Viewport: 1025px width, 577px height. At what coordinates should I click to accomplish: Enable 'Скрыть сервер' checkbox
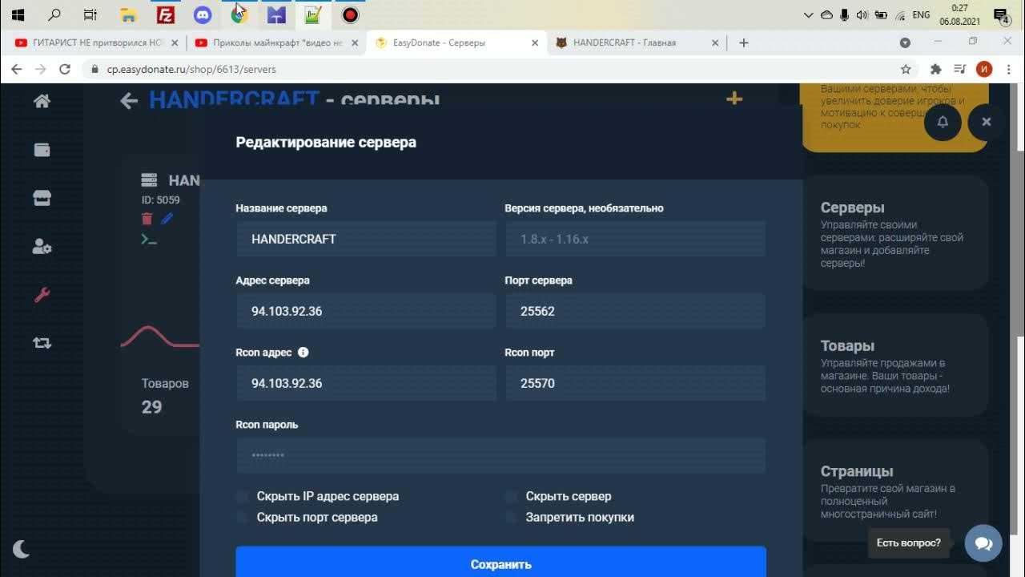(511, 496)
